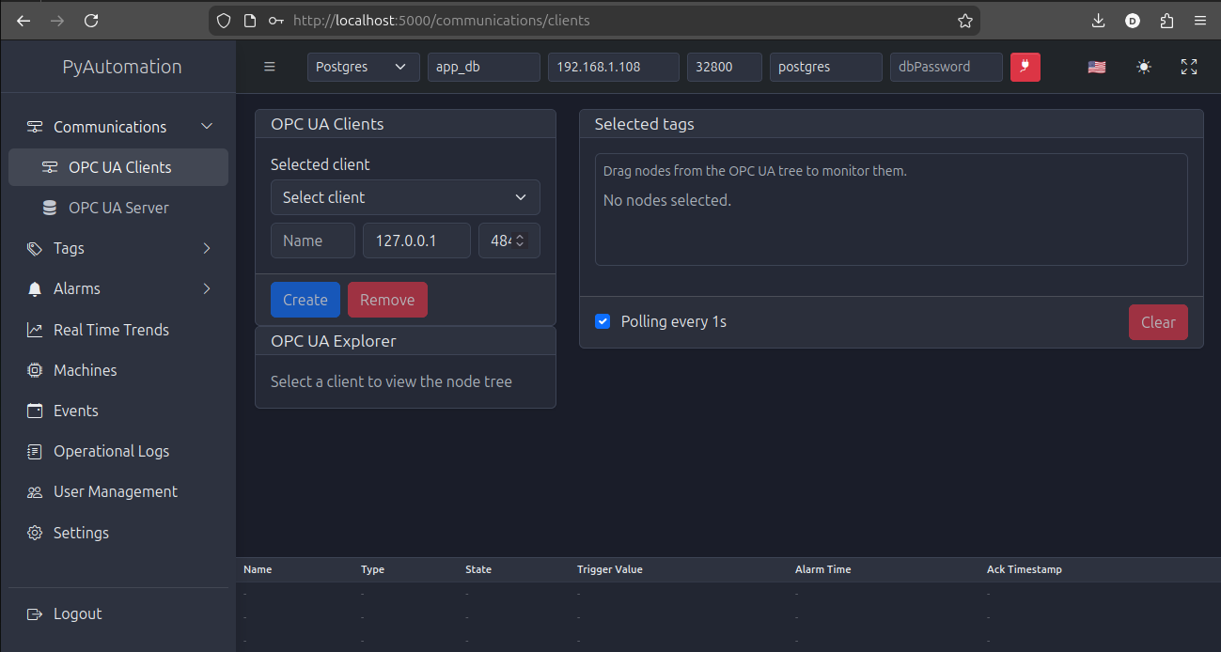Image resolution: width=1221 pixels, height=652 pixels.
Task: Click the Real Time Trends chart icon
Action: (35, 330)
